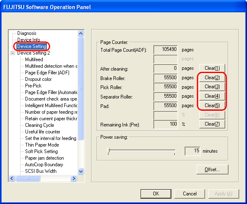Open the Offset... dialog
Screen dimensions: 247x204
212,170
